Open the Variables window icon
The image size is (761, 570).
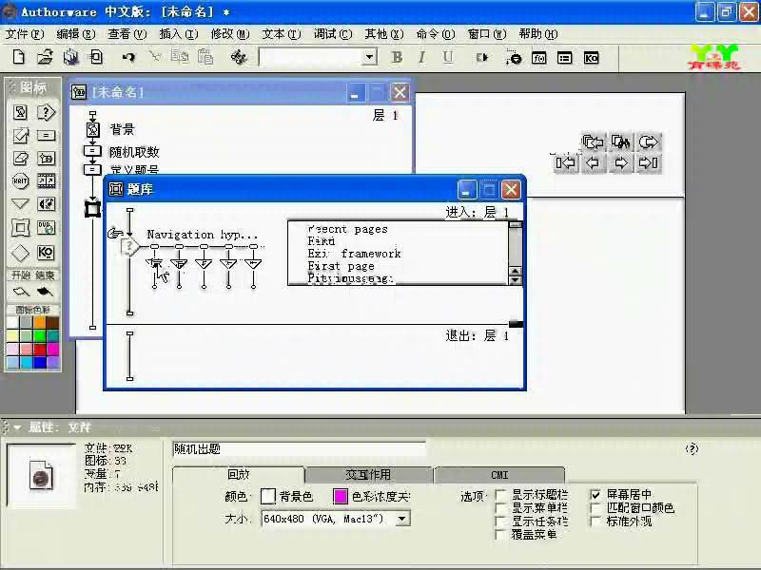[x=564, y=58]
